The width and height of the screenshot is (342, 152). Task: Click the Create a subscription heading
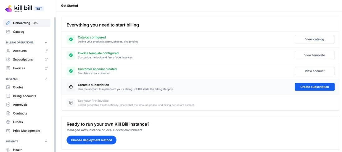pyautogui.click(x=93, y=85)
